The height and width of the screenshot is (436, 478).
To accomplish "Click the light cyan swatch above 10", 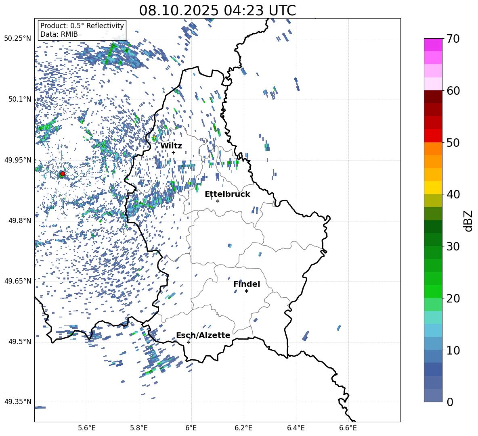I will (x=433, y=331).
